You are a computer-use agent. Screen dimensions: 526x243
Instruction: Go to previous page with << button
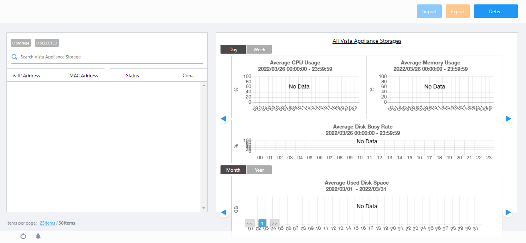point(250,223)
